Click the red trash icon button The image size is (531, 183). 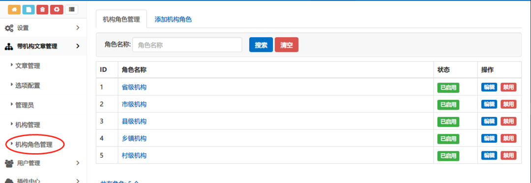(x=42, y=10)
